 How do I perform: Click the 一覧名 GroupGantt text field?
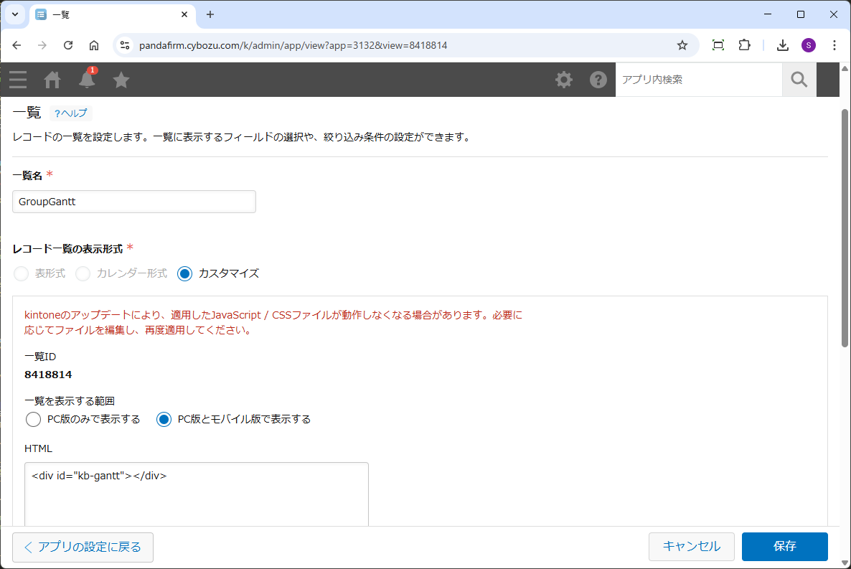click(134, 202)
